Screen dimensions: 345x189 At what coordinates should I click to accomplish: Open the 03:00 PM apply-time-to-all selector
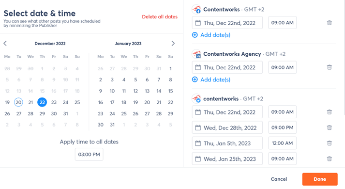coord(89,155)
